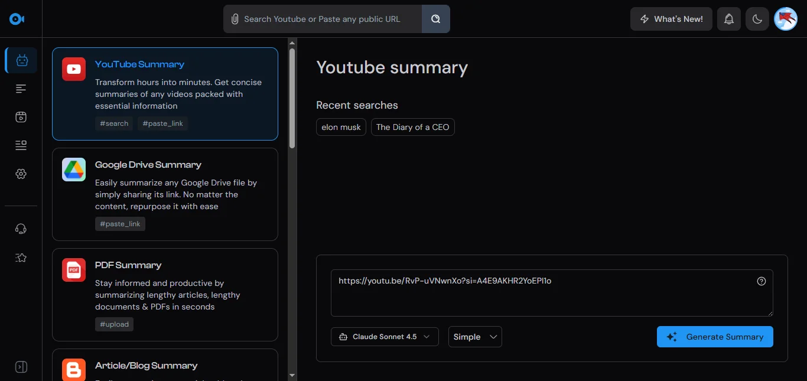Open the text lines sidebar icon
The image size is (807, 381).
click(x=21, y=89)
